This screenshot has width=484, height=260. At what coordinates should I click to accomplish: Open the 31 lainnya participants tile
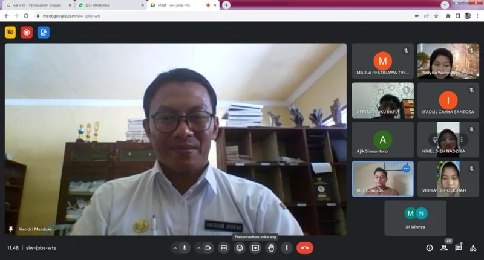[x=415, y=218]
